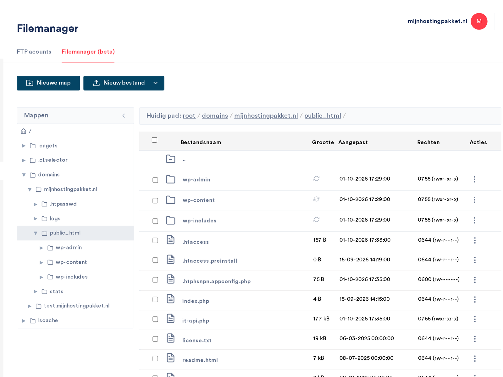
Task: Click the mijnhostingpakket.nl account name
Action: pyautogui.click(x=437, y=21)
